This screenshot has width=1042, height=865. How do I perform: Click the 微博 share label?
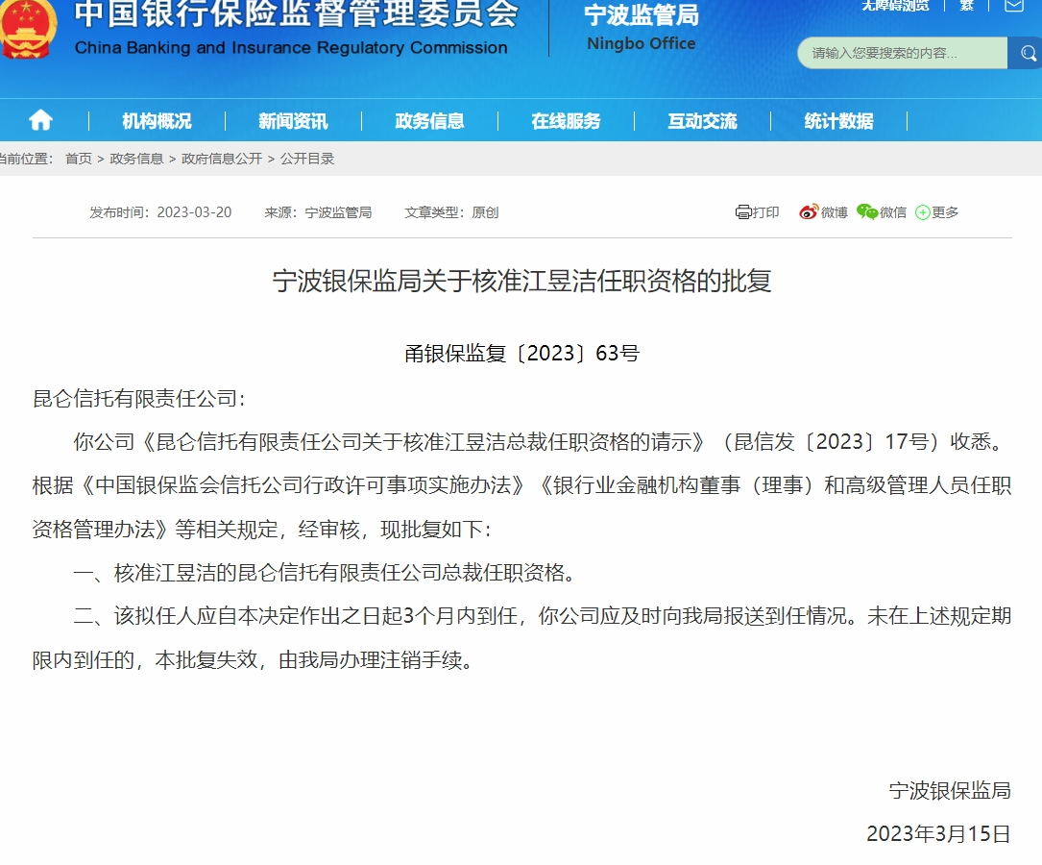click(x=834, y=212)
